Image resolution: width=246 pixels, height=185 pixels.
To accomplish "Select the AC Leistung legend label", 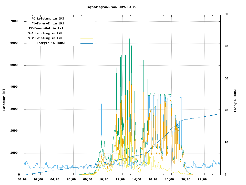I will click(48, 18).
